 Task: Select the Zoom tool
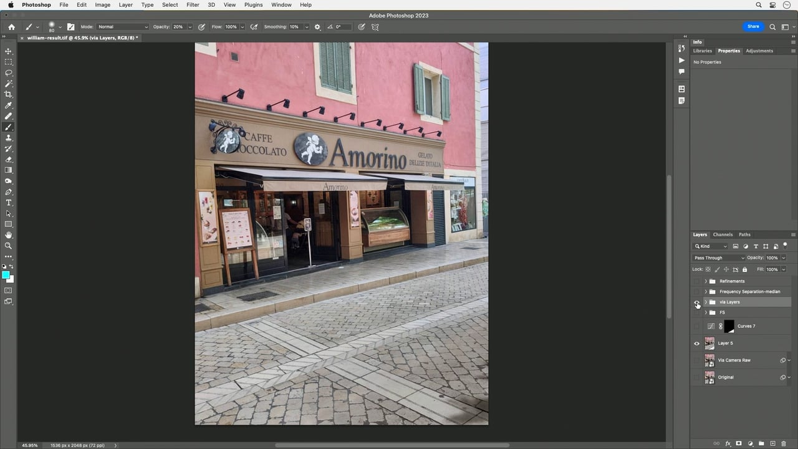(9, 246)
